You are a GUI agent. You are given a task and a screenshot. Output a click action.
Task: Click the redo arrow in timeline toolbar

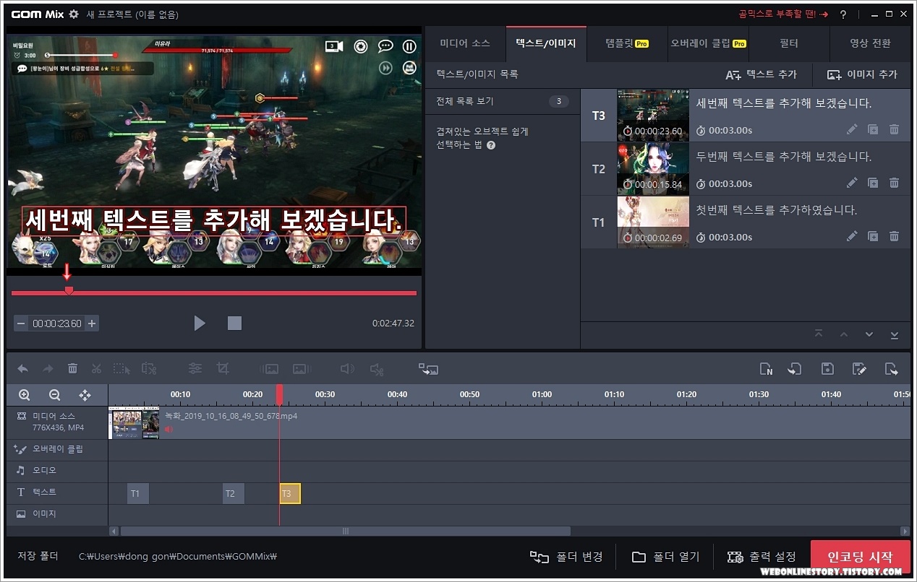[48, 369]
